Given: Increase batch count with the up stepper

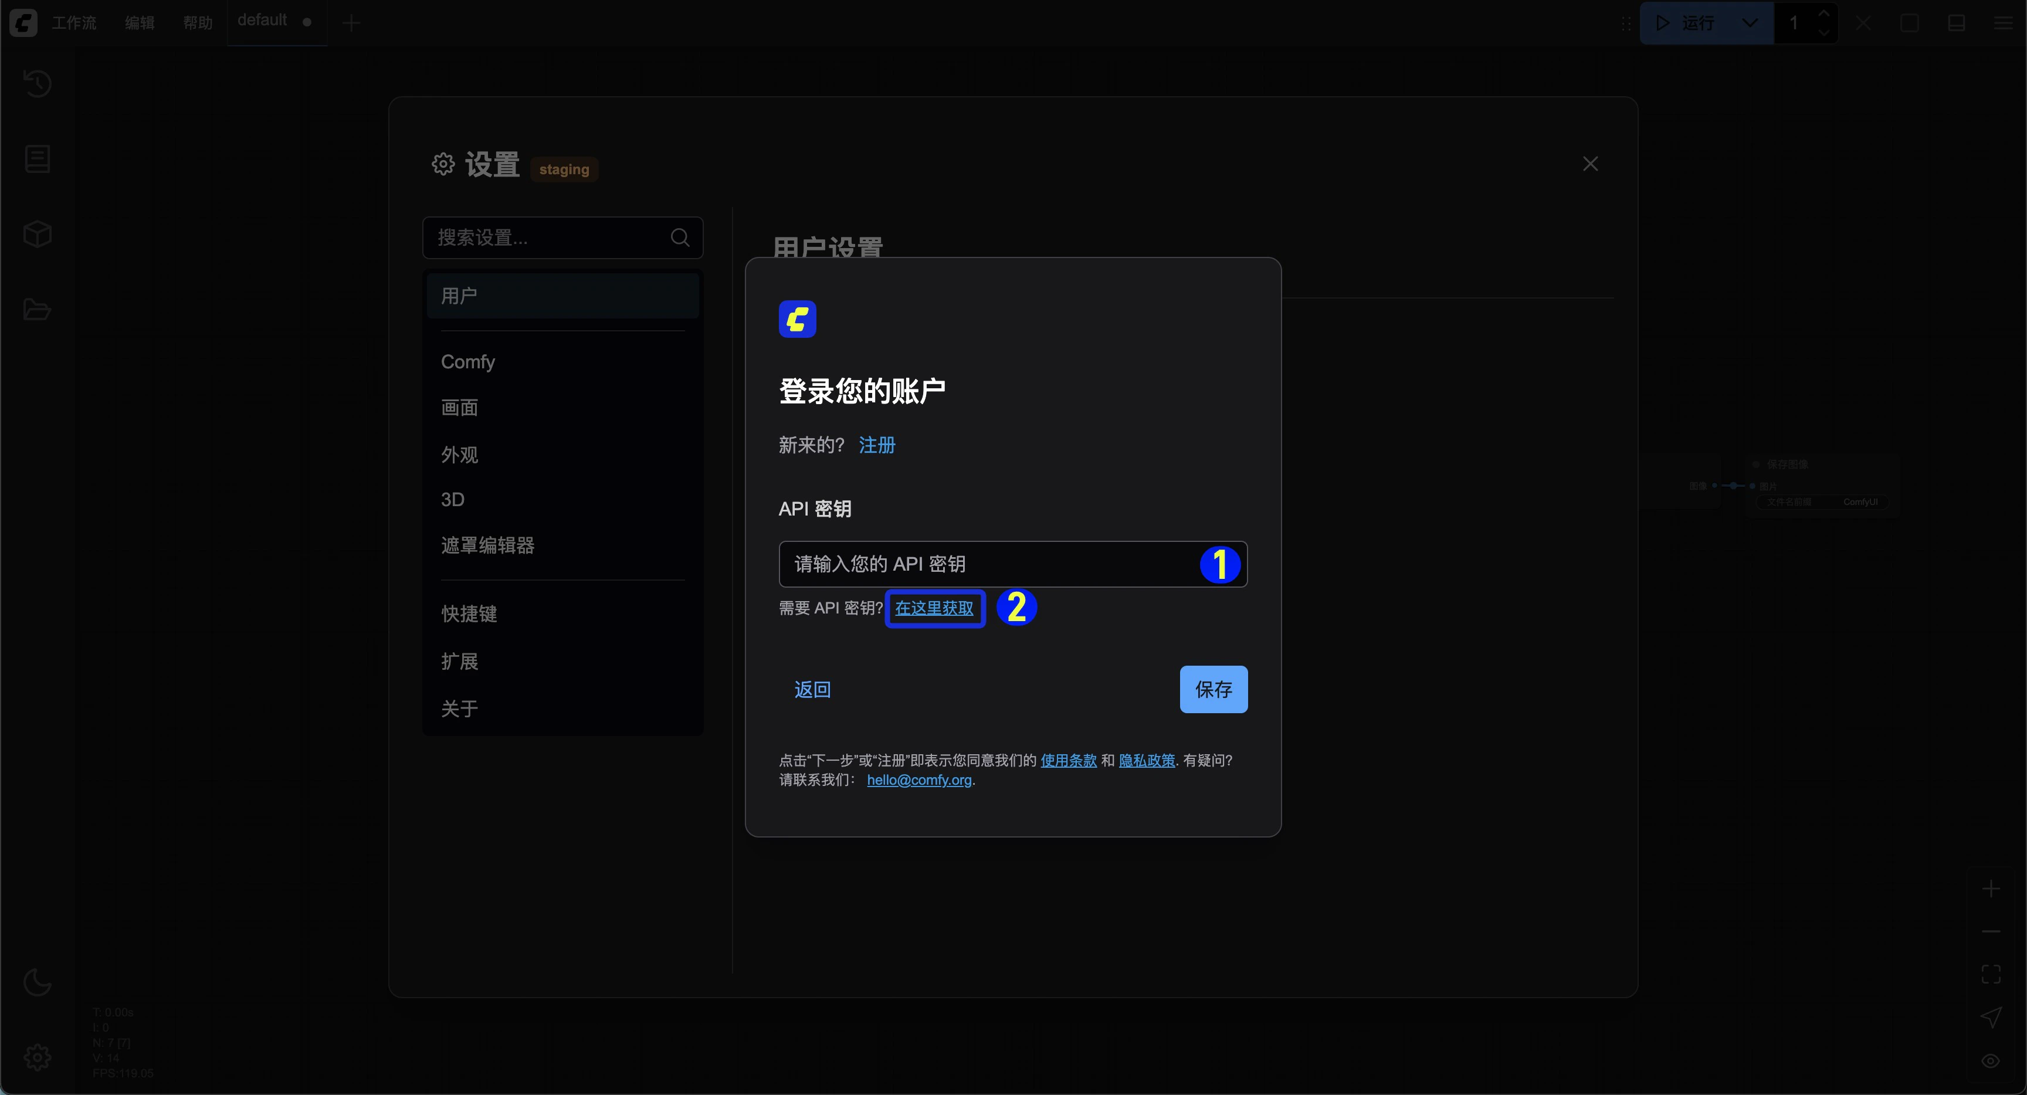Looking at the screenshot, I should click(x=1825, y=14).
